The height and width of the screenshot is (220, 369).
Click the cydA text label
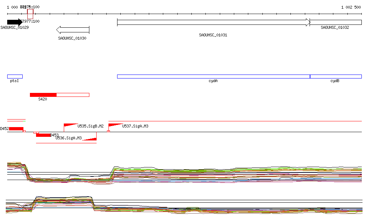(x=213, y=81)
